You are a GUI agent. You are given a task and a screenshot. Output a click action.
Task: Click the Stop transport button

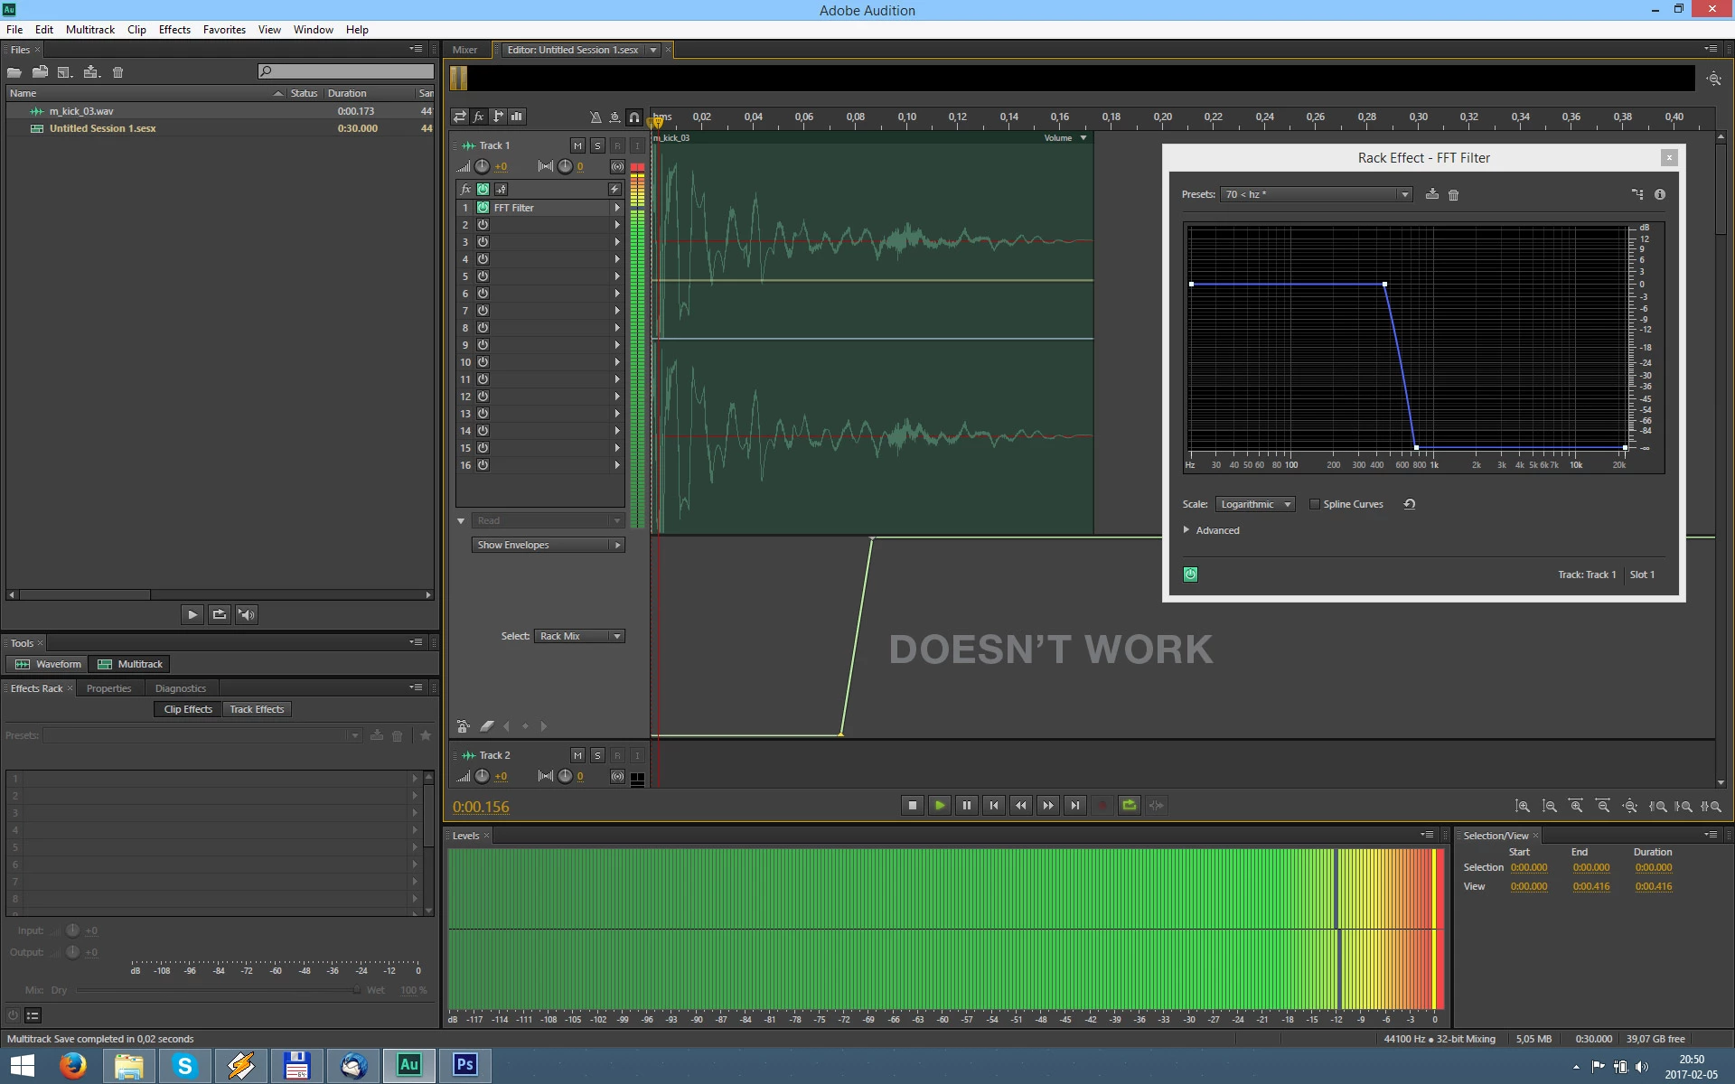[912, 805]
